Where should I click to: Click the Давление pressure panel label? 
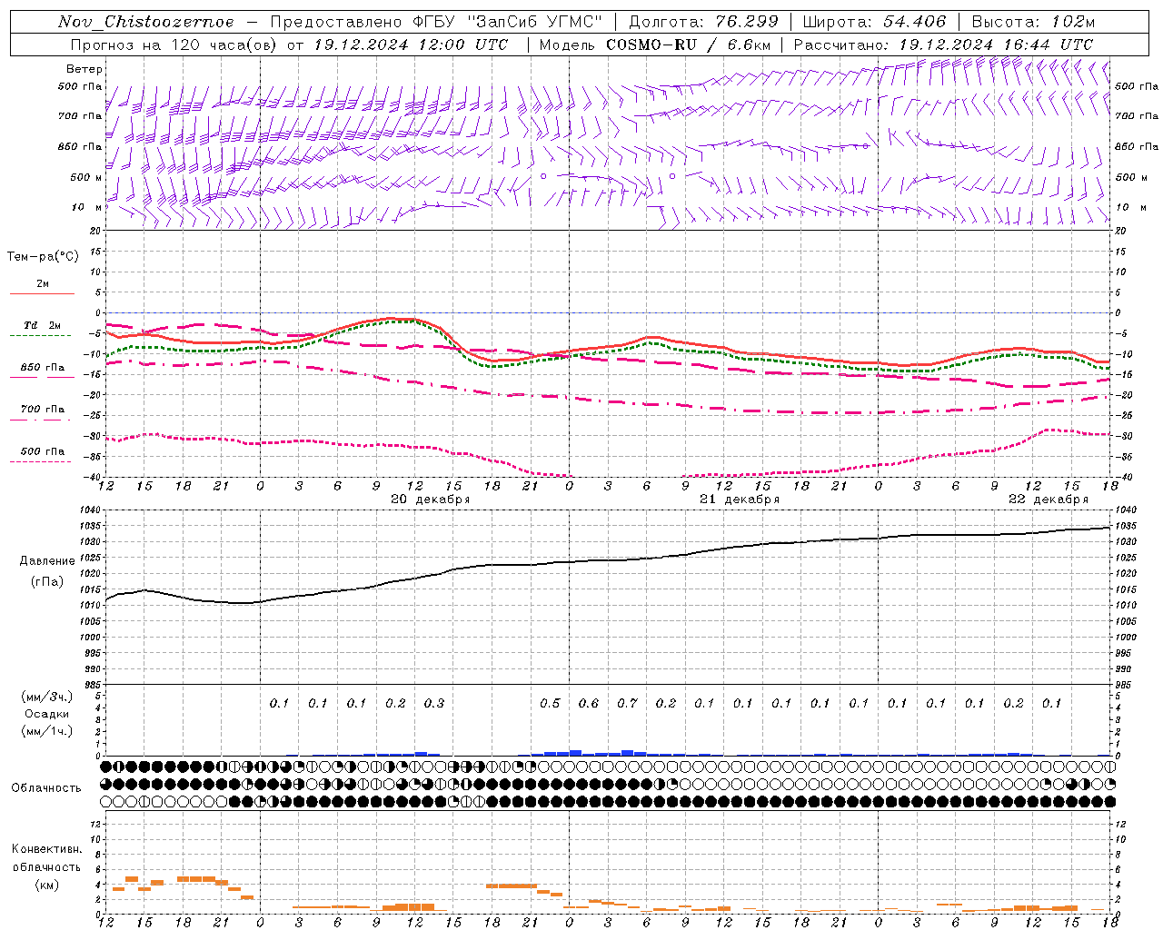click(47, 561)
